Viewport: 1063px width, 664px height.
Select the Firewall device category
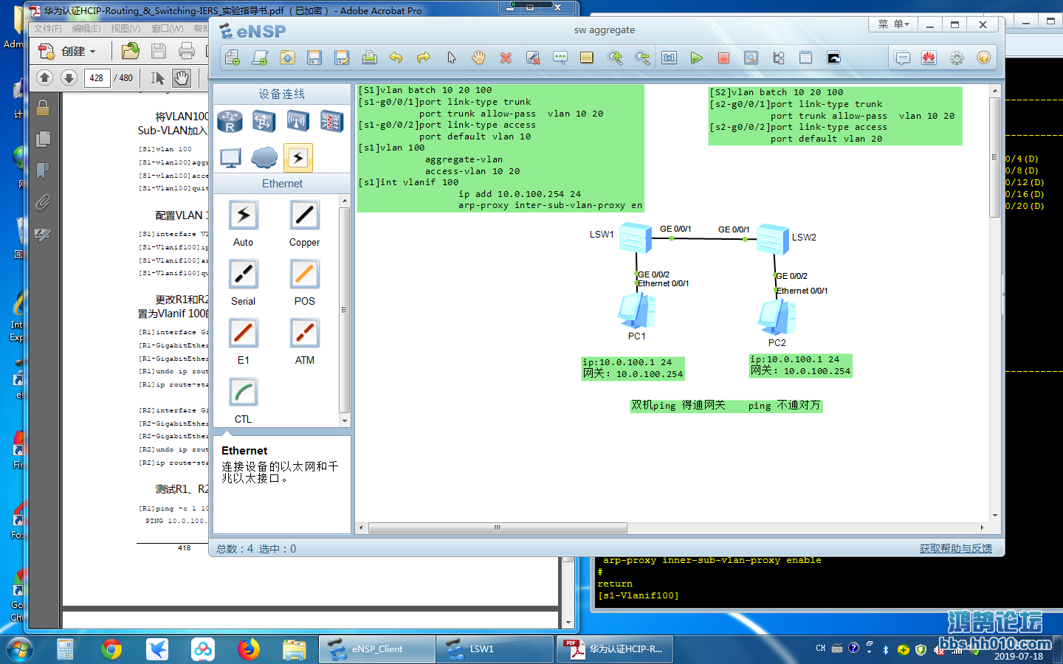click(x=331, y=121)
